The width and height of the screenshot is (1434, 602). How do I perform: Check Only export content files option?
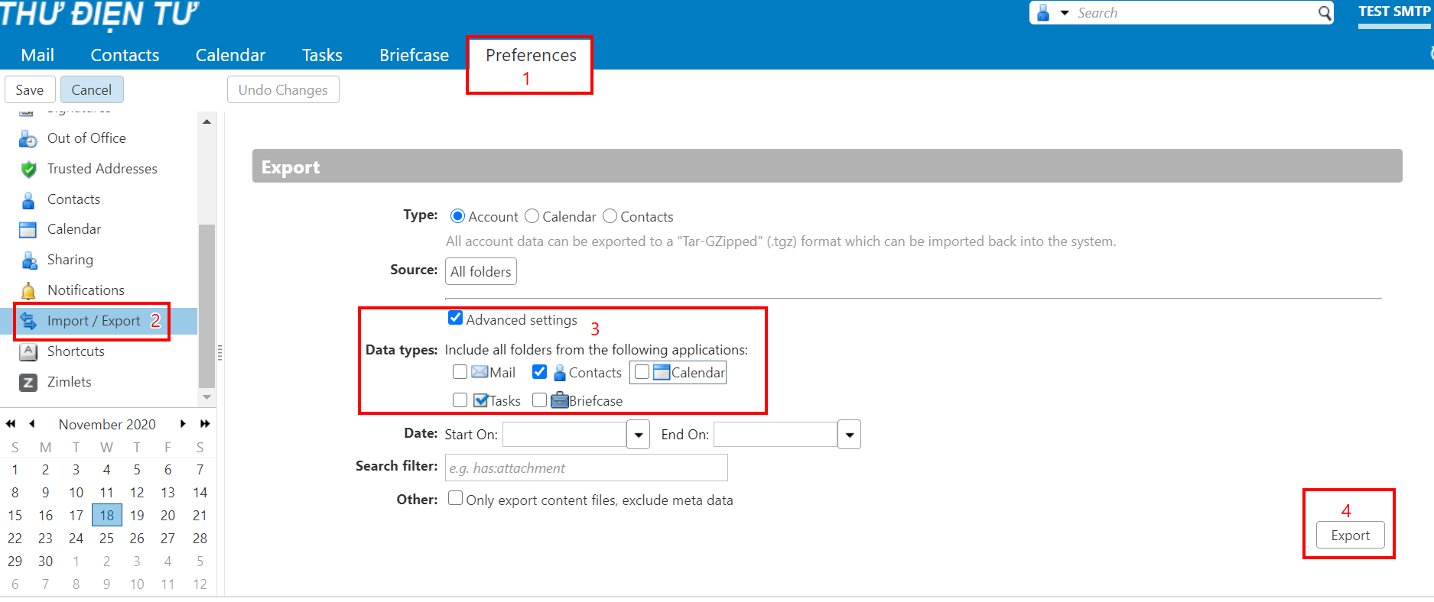pos(455,498)
